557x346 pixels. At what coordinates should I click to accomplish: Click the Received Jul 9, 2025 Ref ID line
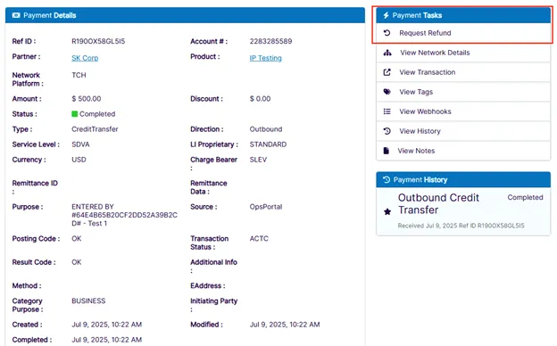click(x=461, y=226)
